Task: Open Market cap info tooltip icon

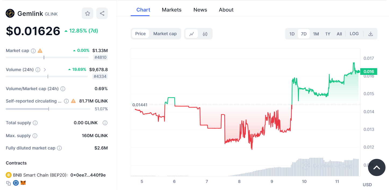Action: (33, 51)
